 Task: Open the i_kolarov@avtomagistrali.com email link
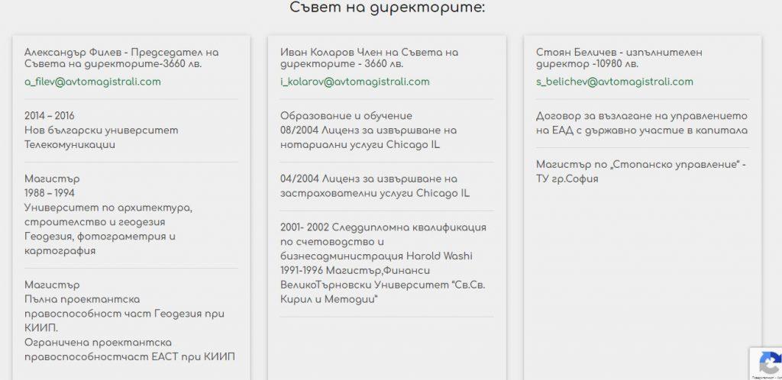[355, 82]
